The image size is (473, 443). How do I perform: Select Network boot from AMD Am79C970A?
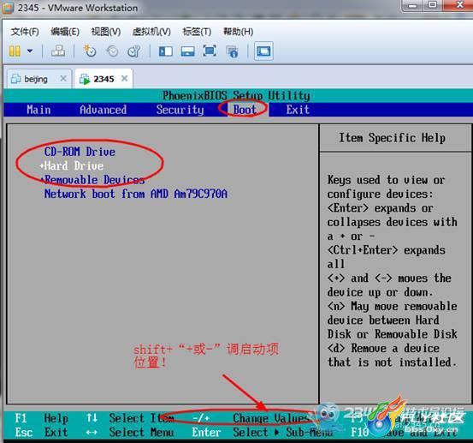click(136, 194)
